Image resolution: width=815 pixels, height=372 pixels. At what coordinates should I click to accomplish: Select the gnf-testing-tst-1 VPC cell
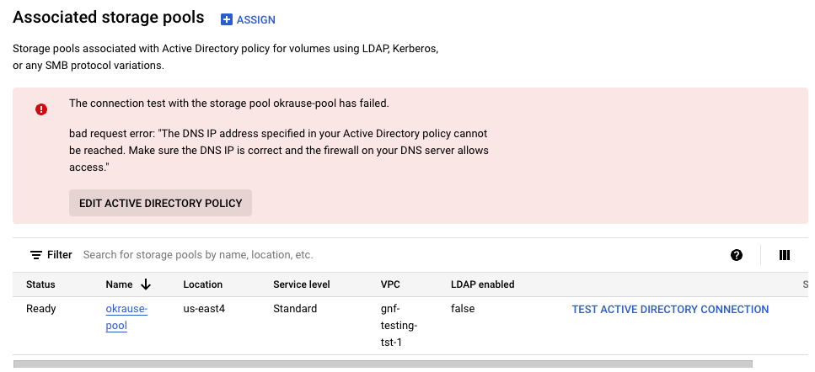point(399,325)
